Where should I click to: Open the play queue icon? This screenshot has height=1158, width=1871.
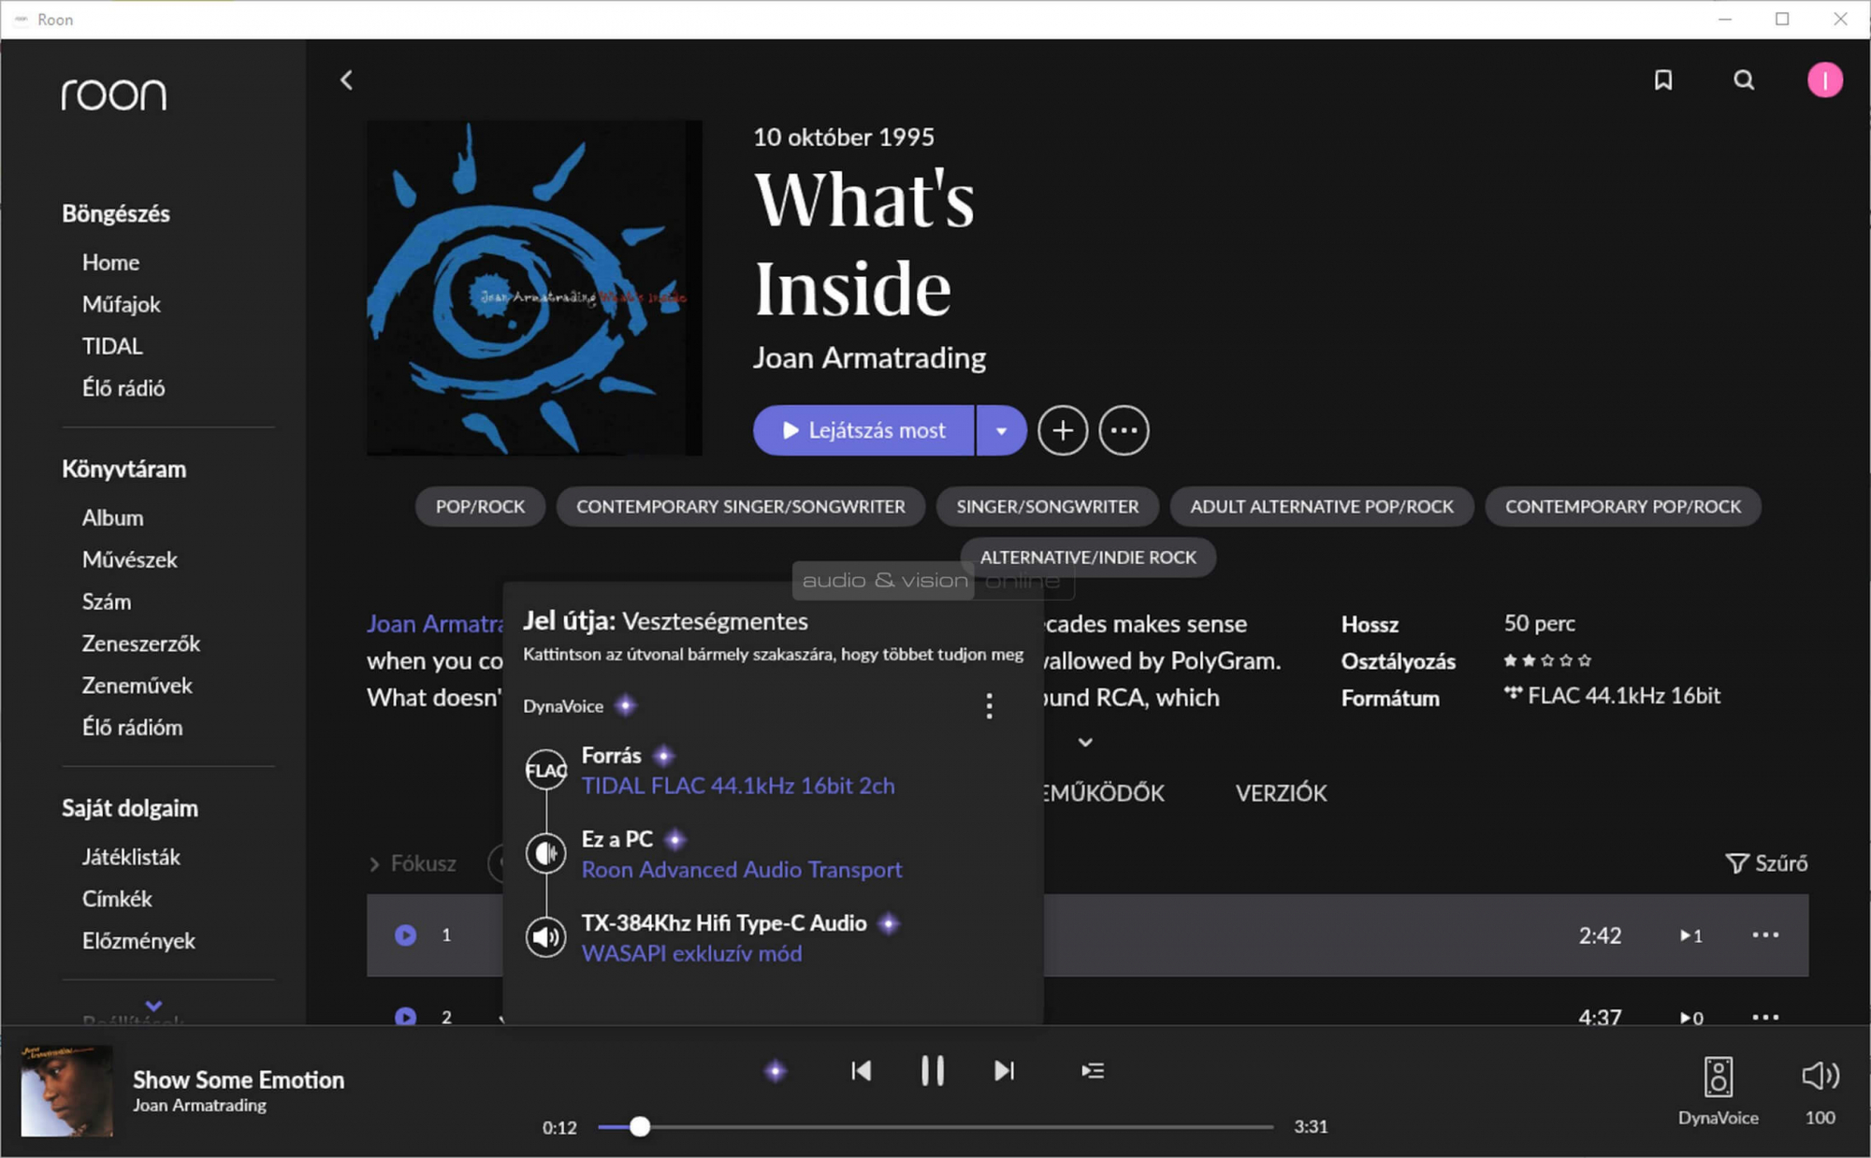pyautogui.click(x=1093, y=1071)
